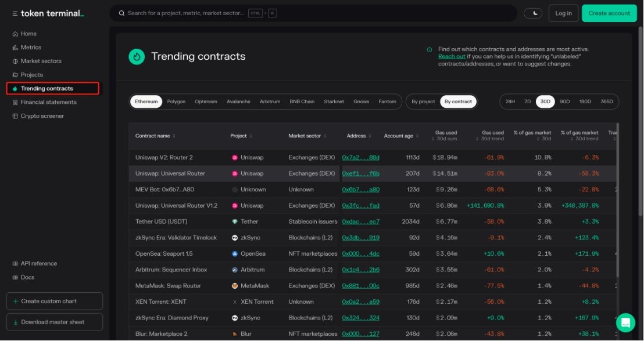Image resolution: width=644 pixels, height=341 pixels.
Task: Switch to the BNB Chain tab
Action: click(302, 101)
